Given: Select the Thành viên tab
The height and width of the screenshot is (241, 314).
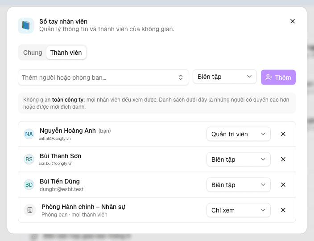Looking at the screenshot, I should click(x=66, y=53).
